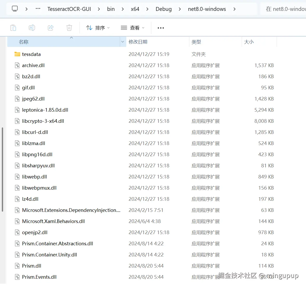This screenshot has width=306, height=287.
Task: Click the 2024/8/14 4:22 date of Prism.Container.Unity.dll
Action: coord(146,255)
